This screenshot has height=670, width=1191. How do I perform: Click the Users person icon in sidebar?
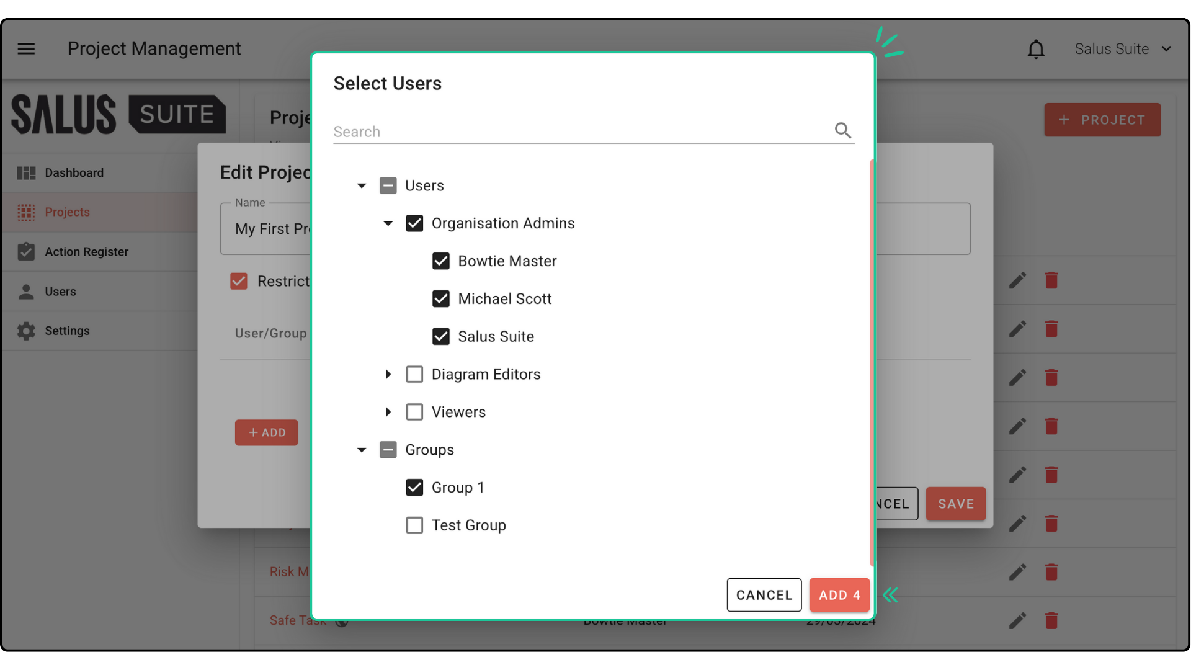click(x=26, y=292)
